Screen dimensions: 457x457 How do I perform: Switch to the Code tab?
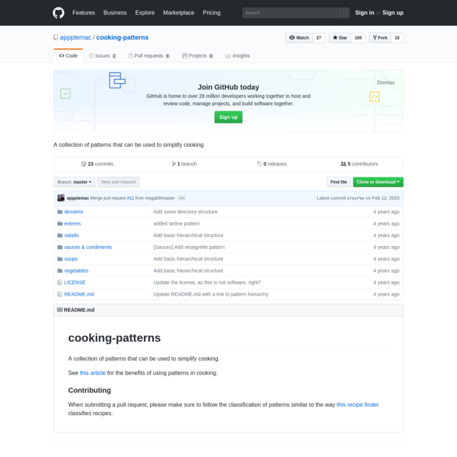[69, 56]
